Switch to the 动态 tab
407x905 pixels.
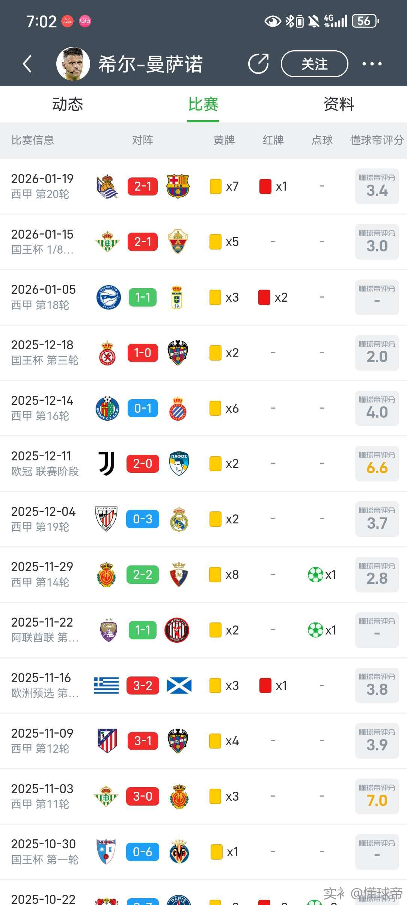click(x=68, y=104)
